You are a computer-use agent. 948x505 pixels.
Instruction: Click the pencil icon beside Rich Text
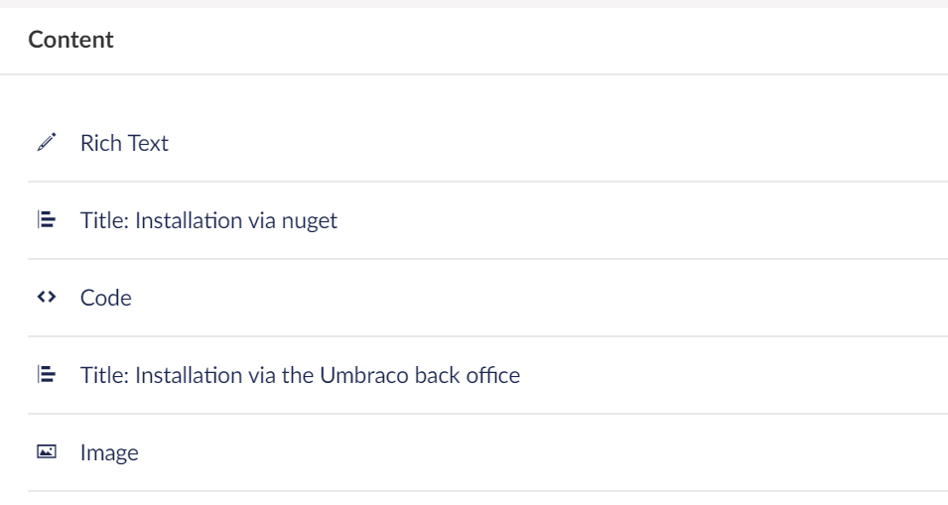47,142
